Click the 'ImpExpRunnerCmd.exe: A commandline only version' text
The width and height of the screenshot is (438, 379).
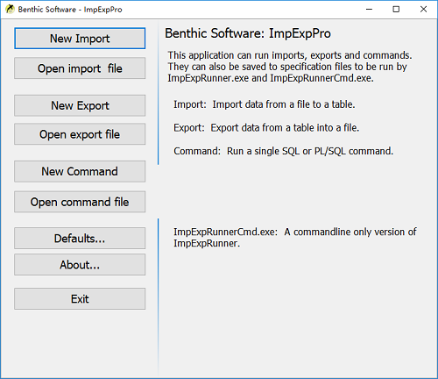pyautogui.click(x=295, y=238)
